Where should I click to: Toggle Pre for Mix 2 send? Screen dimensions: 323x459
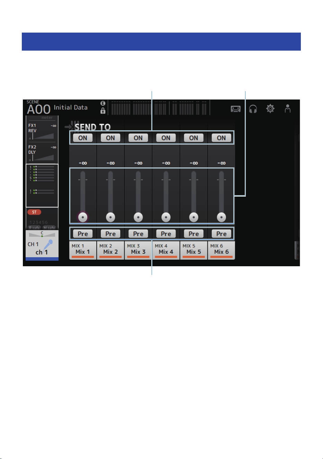(x=110, y=234)
